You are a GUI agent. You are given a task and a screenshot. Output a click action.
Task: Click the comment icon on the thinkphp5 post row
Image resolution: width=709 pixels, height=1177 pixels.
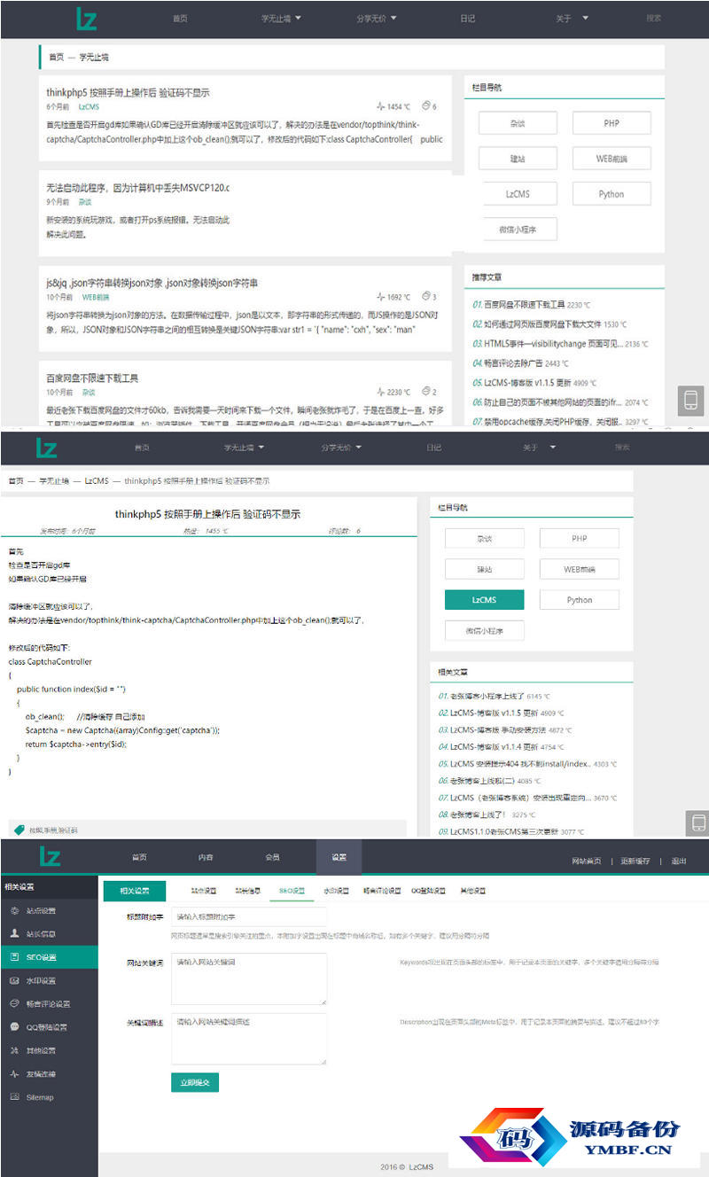(x=426, y=106)
